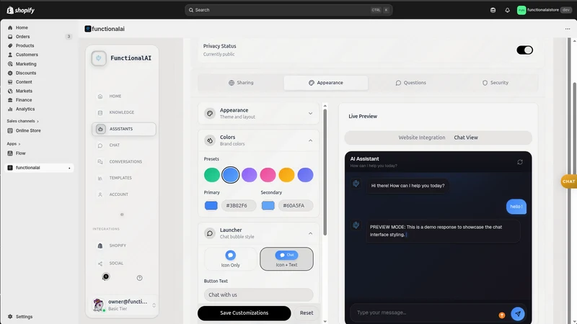Refresh the AI Assistant preview chat

tap(519, 162)
